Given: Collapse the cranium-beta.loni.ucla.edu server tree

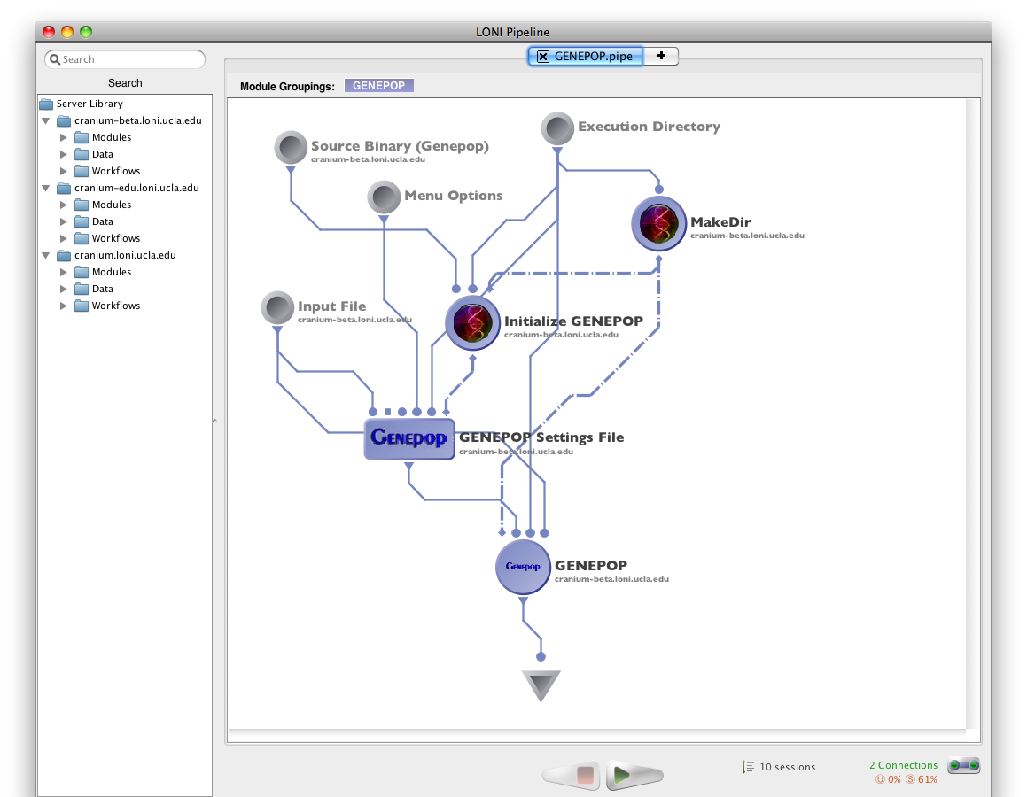Looking at the screenshot, I should point(46,120).
